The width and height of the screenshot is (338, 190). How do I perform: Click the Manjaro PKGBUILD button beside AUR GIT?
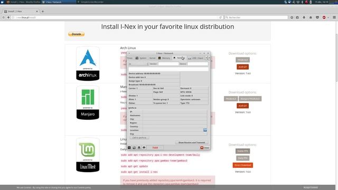(x=250, y=99)
